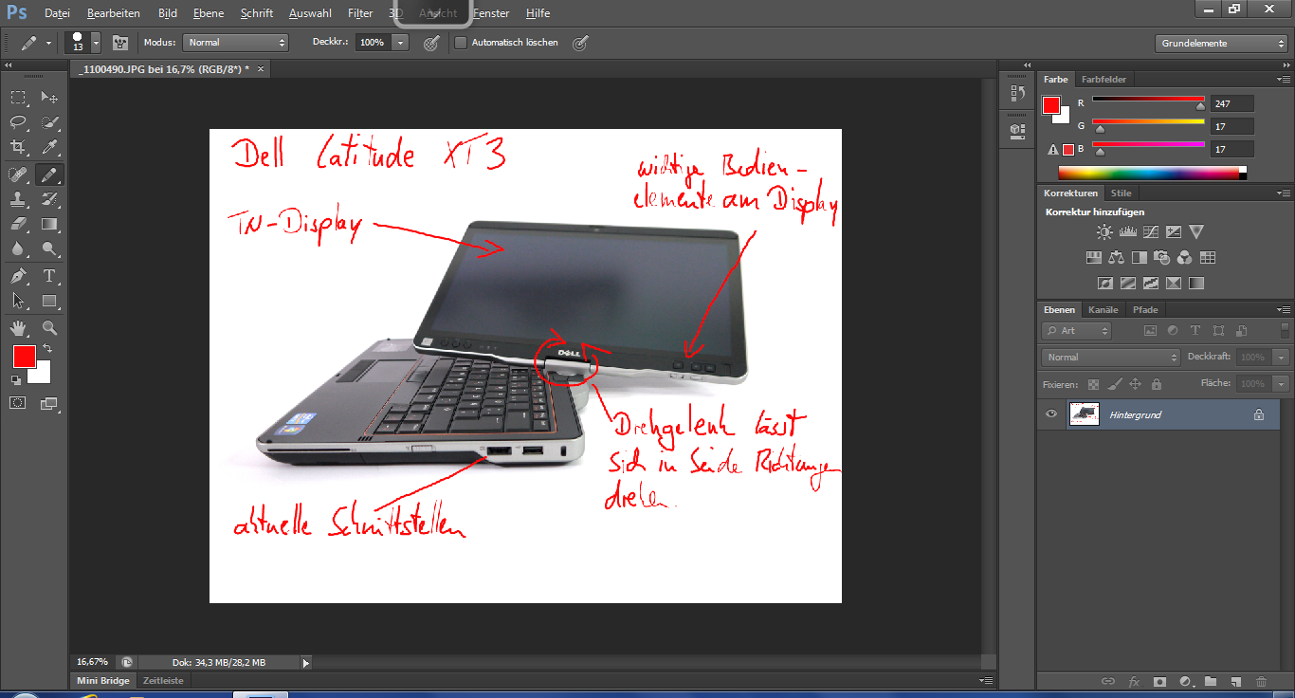Open the layer blend mode Normal dropdown
The image size is (1295, 698).
coord(1111,358)
